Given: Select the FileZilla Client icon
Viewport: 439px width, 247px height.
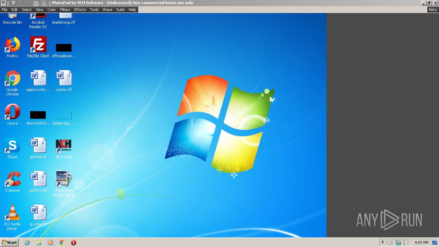Looking at the screenshot, I should [38, 47].
